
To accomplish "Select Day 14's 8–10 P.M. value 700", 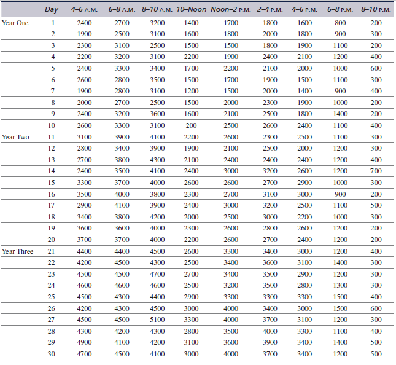I will coord(376,171).
